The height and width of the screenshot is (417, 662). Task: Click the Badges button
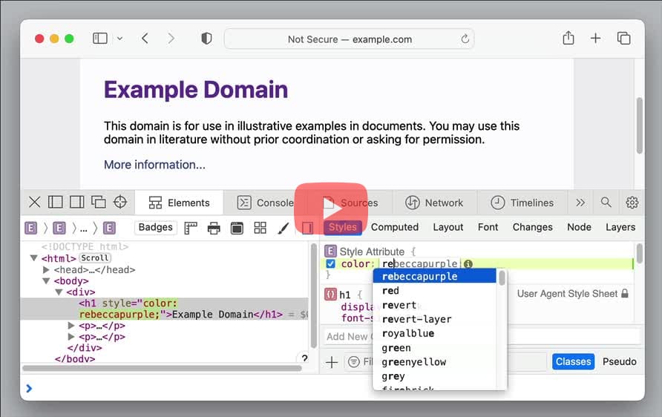[x=155, y=228]
